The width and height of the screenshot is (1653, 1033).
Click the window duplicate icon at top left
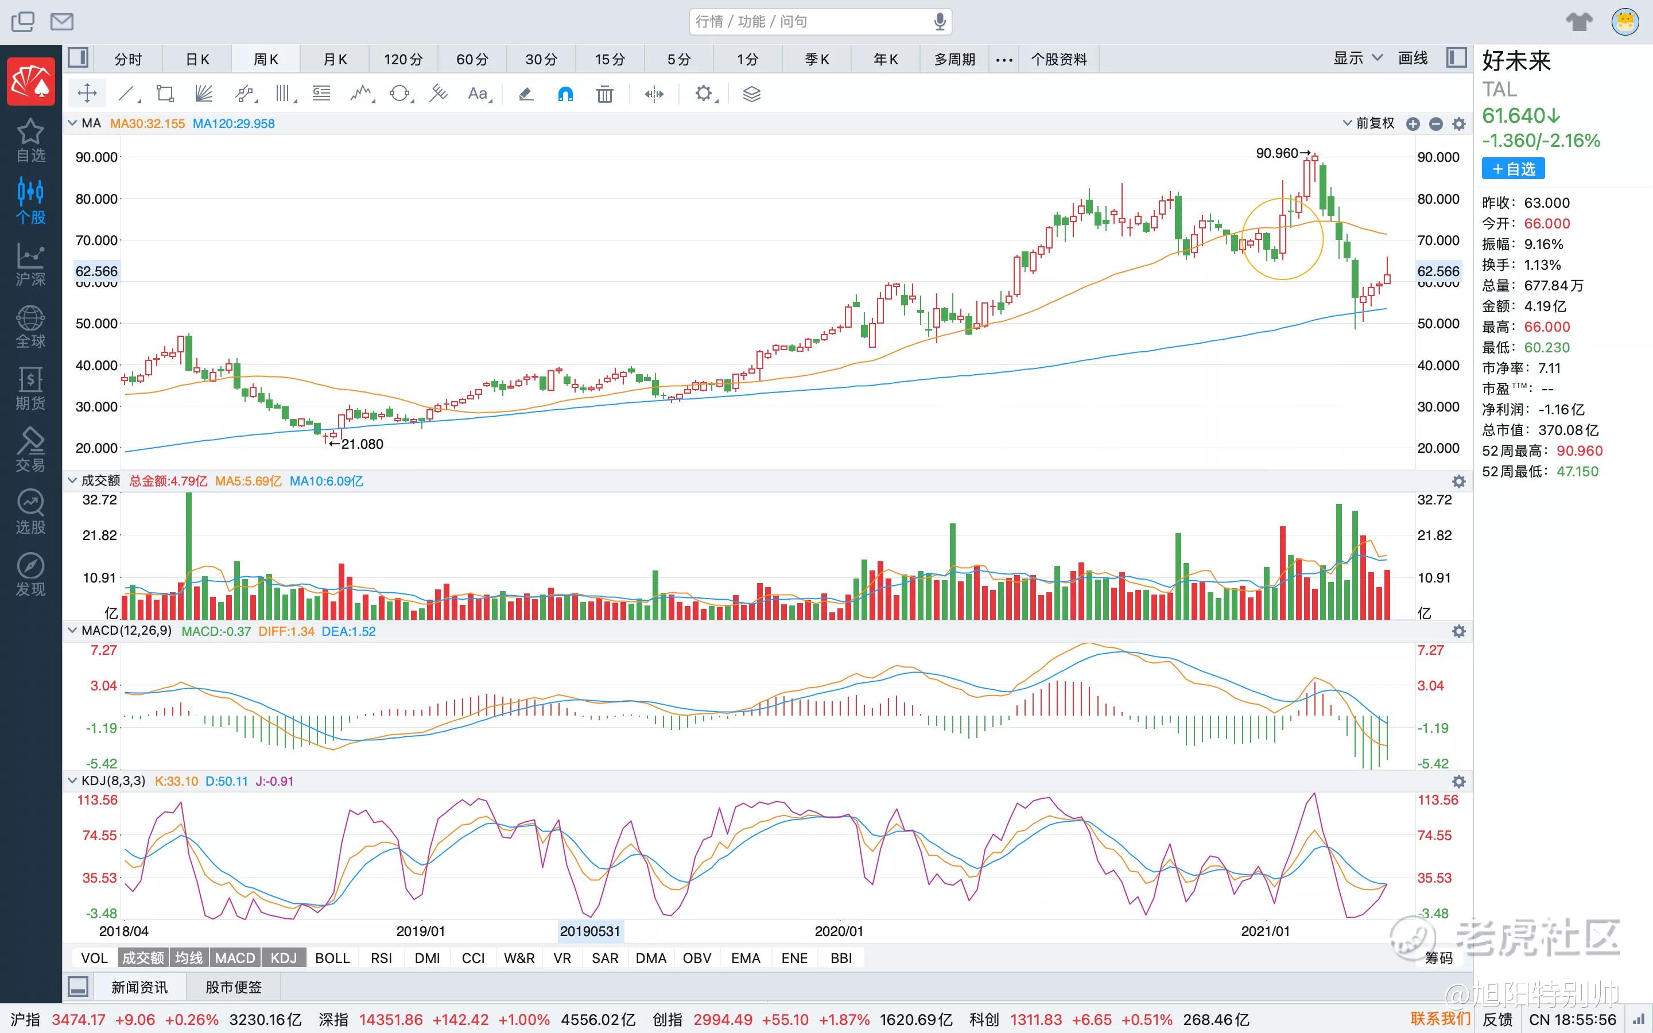click(x=23, y=22)
